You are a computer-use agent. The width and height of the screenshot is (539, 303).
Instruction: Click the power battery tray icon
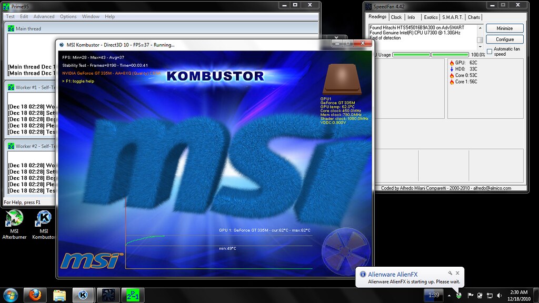[480, 295]
